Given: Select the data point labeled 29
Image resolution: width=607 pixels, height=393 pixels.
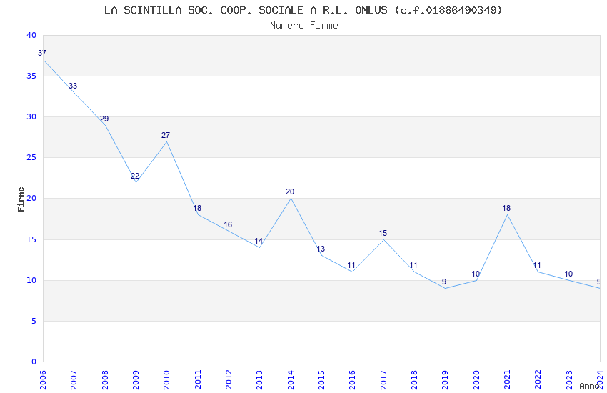Looking at the screenshot, I should coord(104,119).
